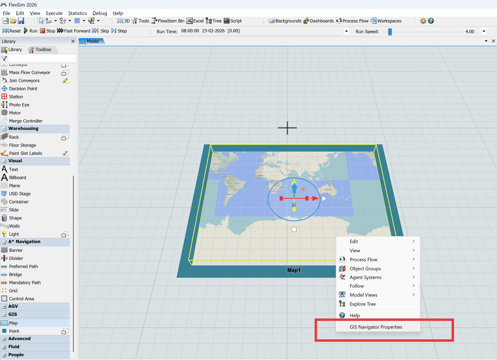Open the Script console icon
The width and height of the screenshot is (497, 360).
pyautogui.click(x=227, y=21)
